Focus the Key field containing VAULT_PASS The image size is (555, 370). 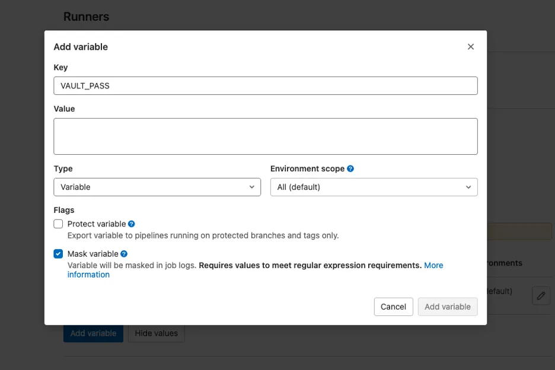coord(265,85)
